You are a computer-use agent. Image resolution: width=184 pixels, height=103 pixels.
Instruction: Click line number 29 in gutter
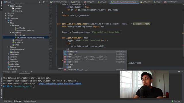pos(51,49)
